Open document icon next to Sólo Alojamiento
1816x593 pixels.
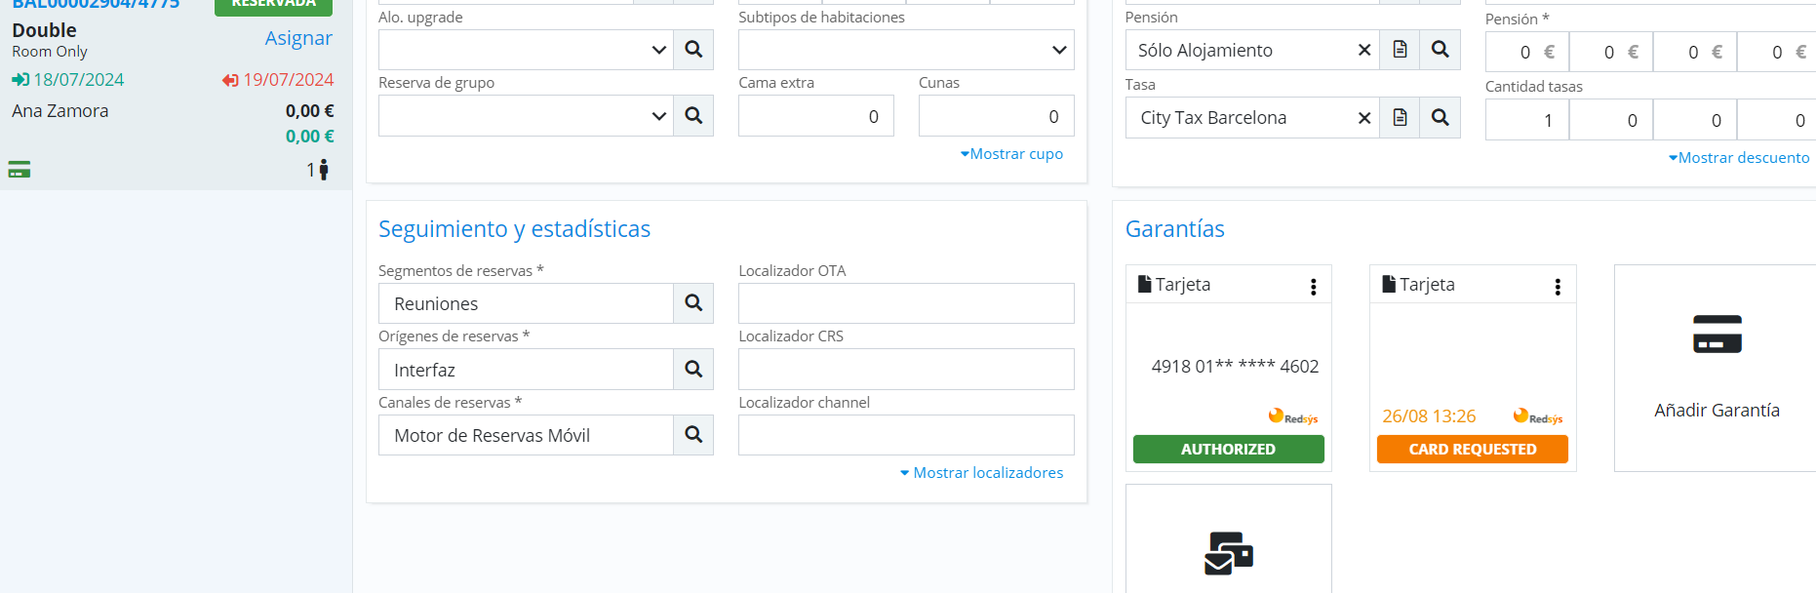pyautogui.click(x=1400, y=50)
